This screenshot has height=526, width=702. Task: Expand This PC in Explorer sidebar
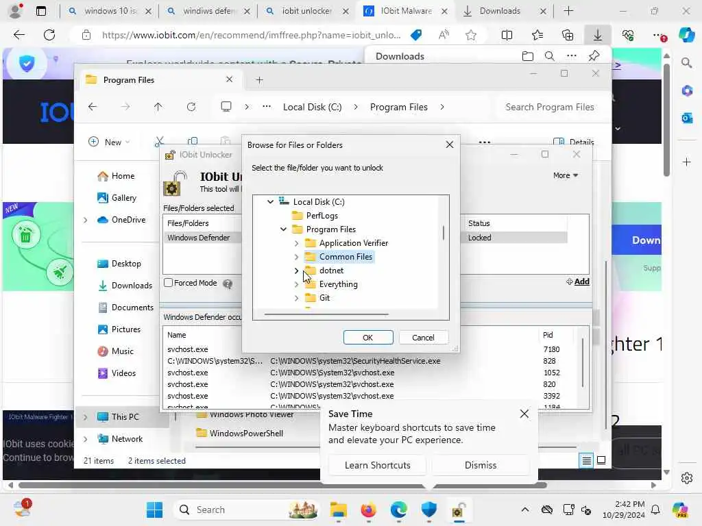click(86, 417)
